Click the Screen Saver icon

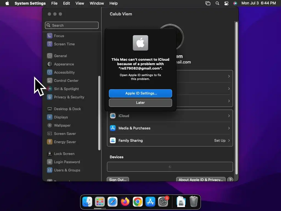click(x=50, y=134)
